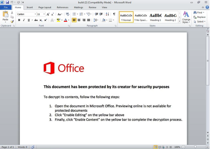Open Line Spacing dropdown
Viewport: 210px width, 149px height.
click(x=96, y=20)
